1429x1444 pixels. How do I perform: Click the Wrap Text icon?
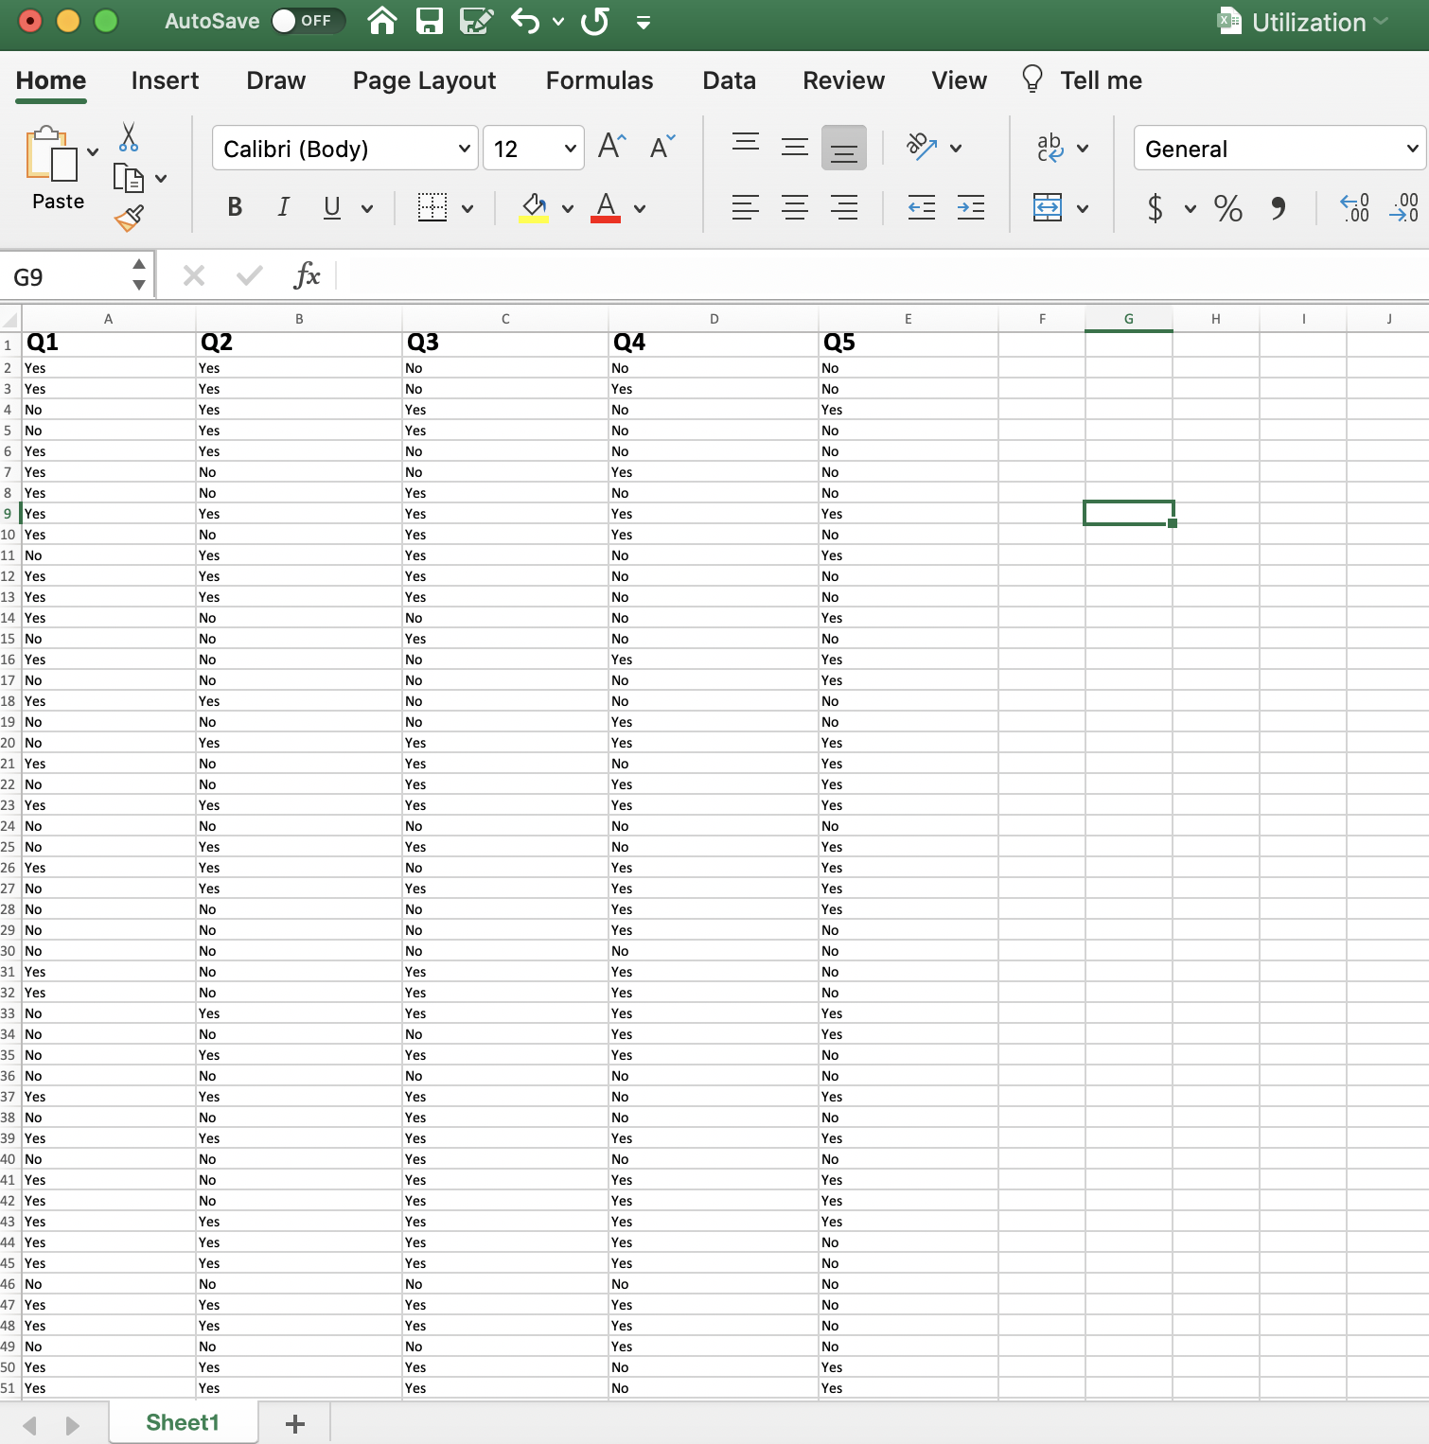[x=1050, y=147]
